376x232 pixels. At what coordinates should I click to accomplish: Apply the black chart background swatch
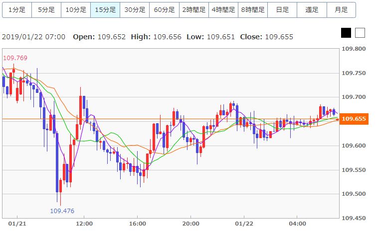click(x=346, y=33)
